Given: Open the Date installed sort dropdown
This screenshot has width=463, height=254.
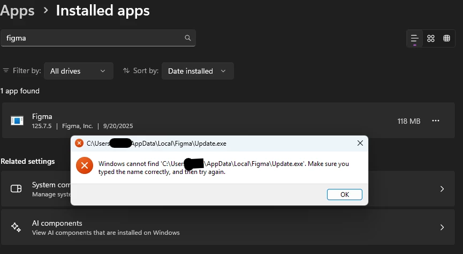Looking at the screenshot, I should tap(198, 71).
